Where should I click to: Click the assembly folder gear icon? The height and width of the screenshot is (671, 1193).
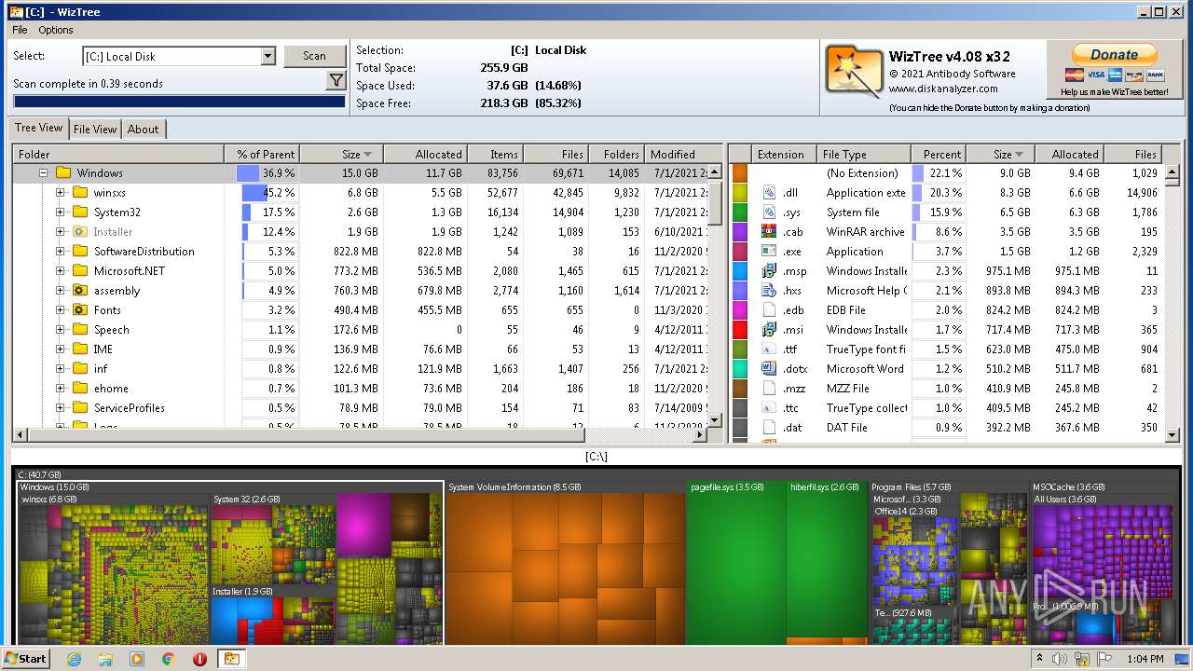(x=80, y=291)
